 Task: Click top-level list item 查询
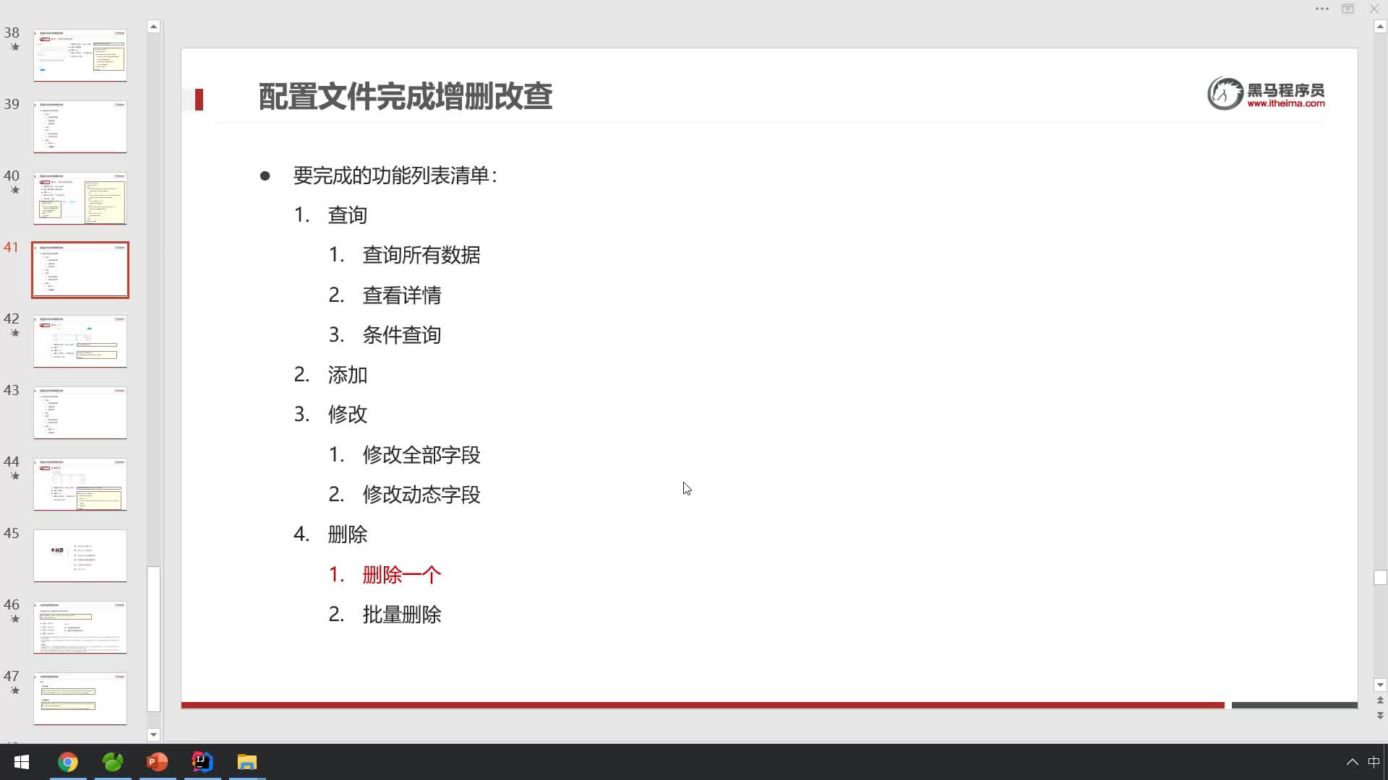pyautogui.click(x=348, y=215)
